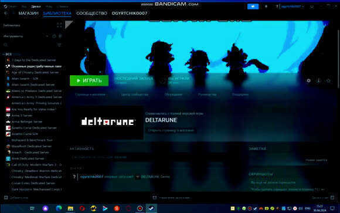Select 7 Days to Die Dedicated Server

point(33,60)
